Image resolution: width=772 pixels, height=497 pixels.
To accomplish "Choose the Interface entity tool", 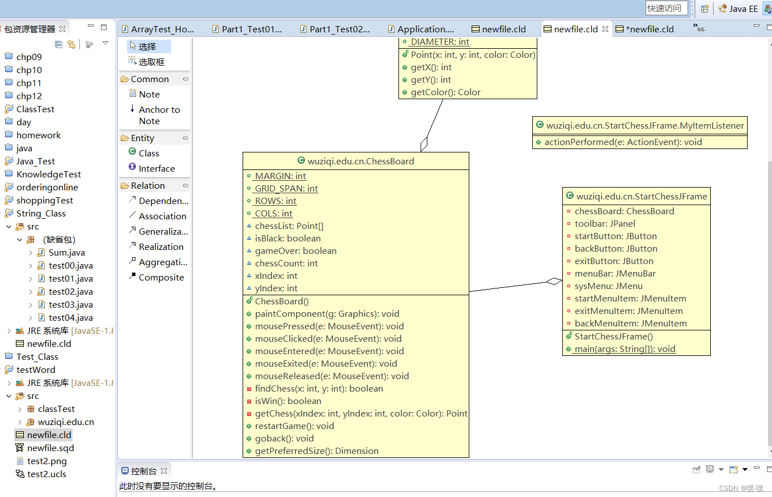I will pyautogui.click(x=153, y=168).
